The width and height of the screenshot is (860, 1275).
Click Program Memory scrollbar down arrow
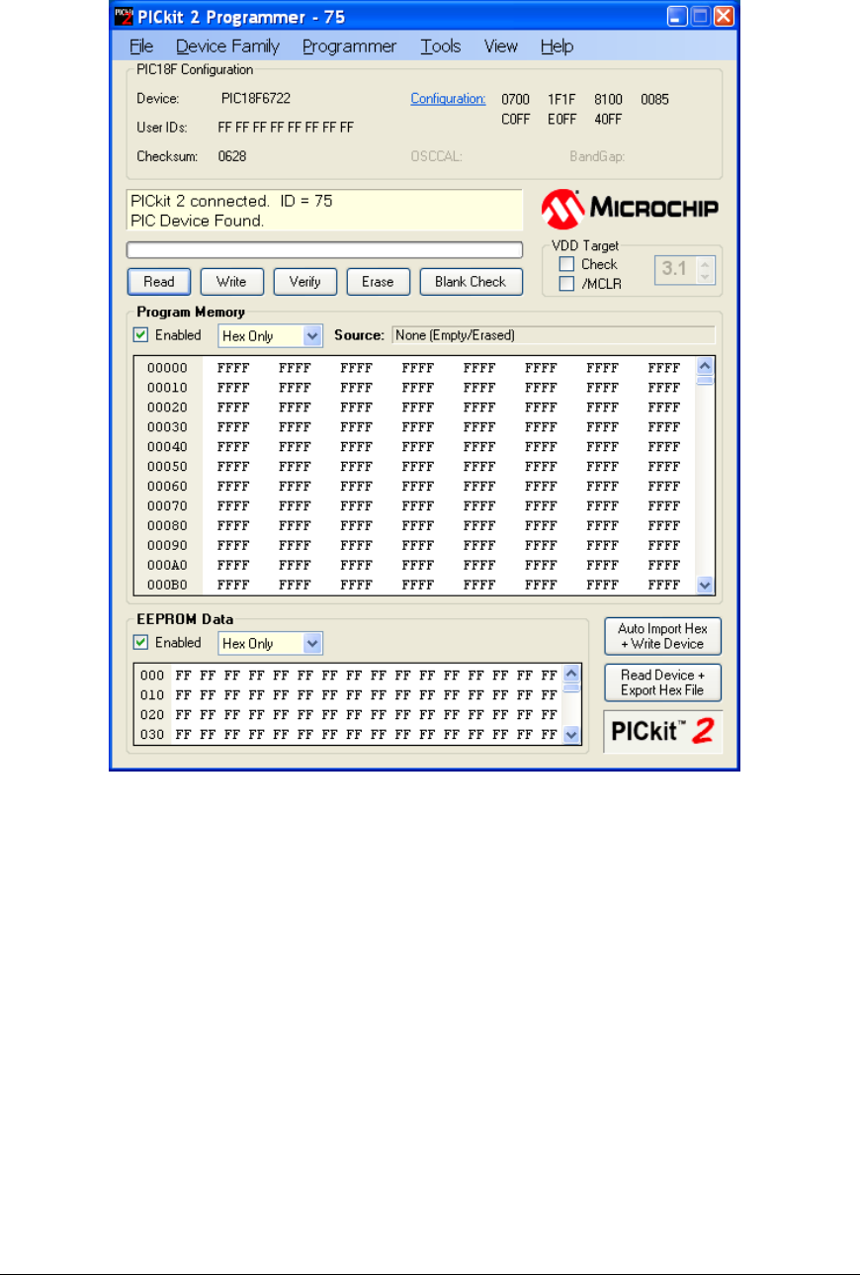tap(705, 585)
